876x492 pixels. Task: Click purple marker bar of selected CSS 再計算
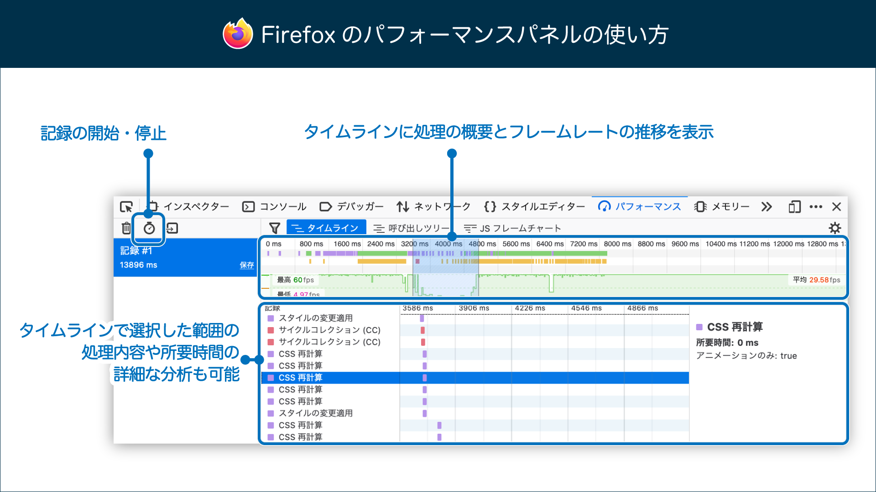coord(425,378)
